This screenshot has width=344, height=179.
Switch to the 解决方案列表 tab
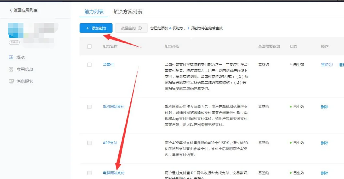point(128,12)
